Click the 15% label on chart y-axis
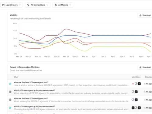This screenshot has width=152, height=114. (15, 46)
